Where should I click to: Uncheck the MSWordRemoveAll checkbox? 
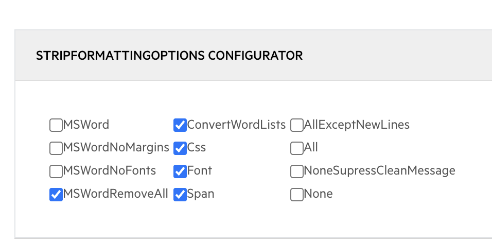tap(56, 195)
